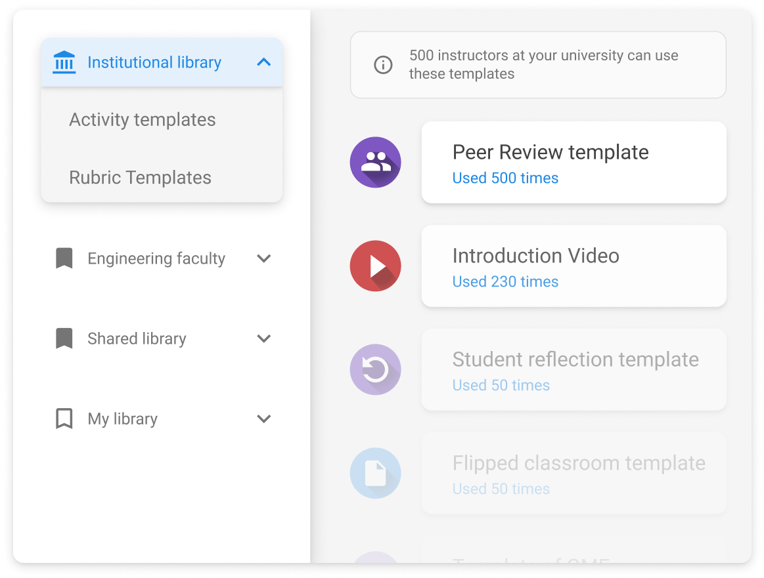Viewport: 764px width, 578px height.
Task: Click the Introduction Video play icon
Action: pos(375,266)
